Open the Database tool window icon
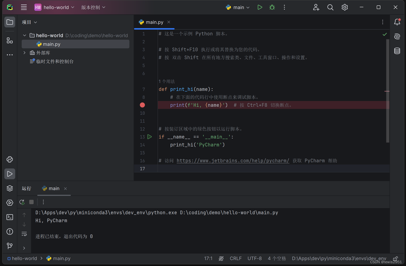 (397, 51)
